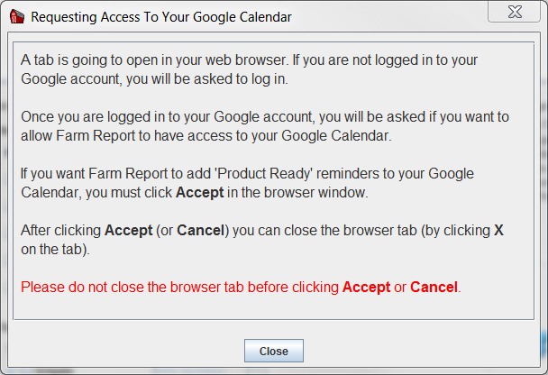548x375 pixels.
Task: Click the 'you can close the browser tab' phrase
Action: 324,230
